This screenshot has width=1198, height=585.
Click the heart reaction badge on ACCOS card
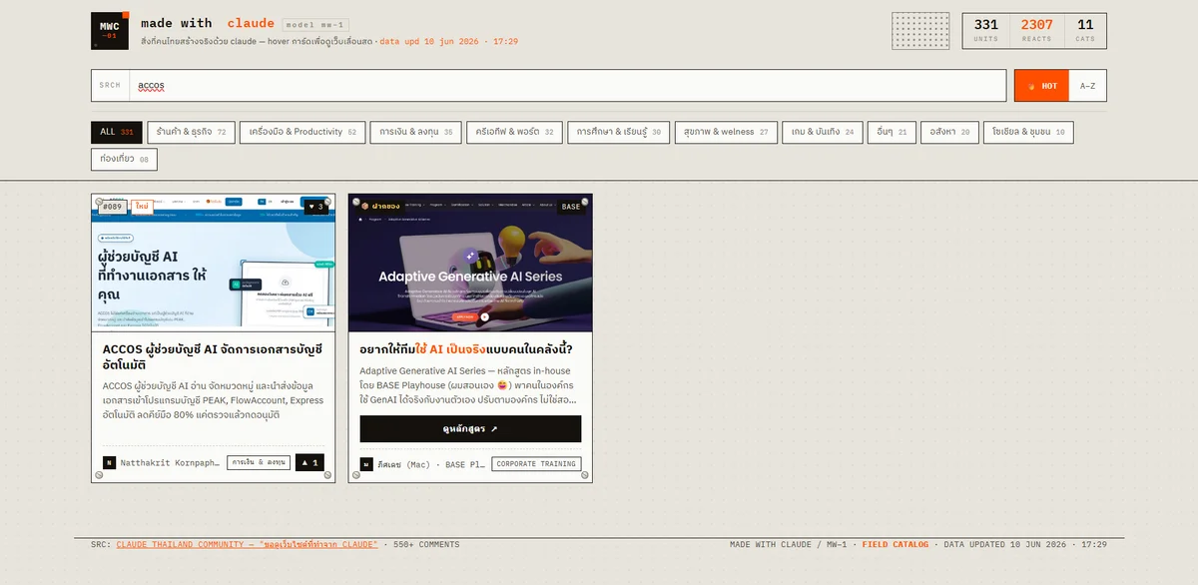pos(314,207)
